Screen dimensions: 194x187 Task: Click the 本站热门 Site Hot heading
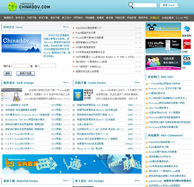click(160, 77)
